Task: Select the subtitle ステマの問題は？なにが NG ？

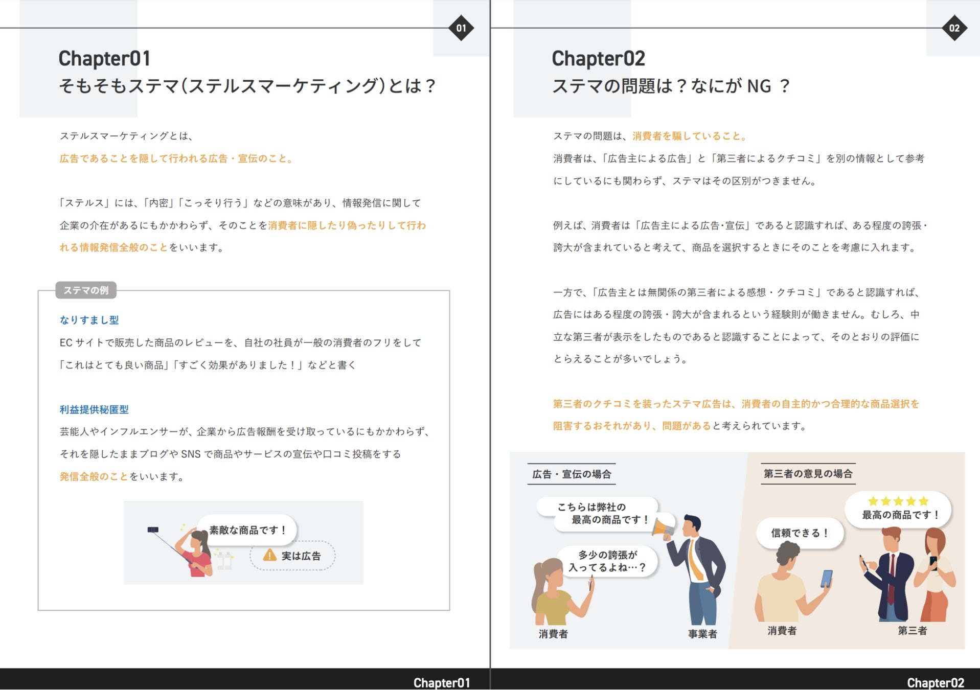Action: (671, 86)
